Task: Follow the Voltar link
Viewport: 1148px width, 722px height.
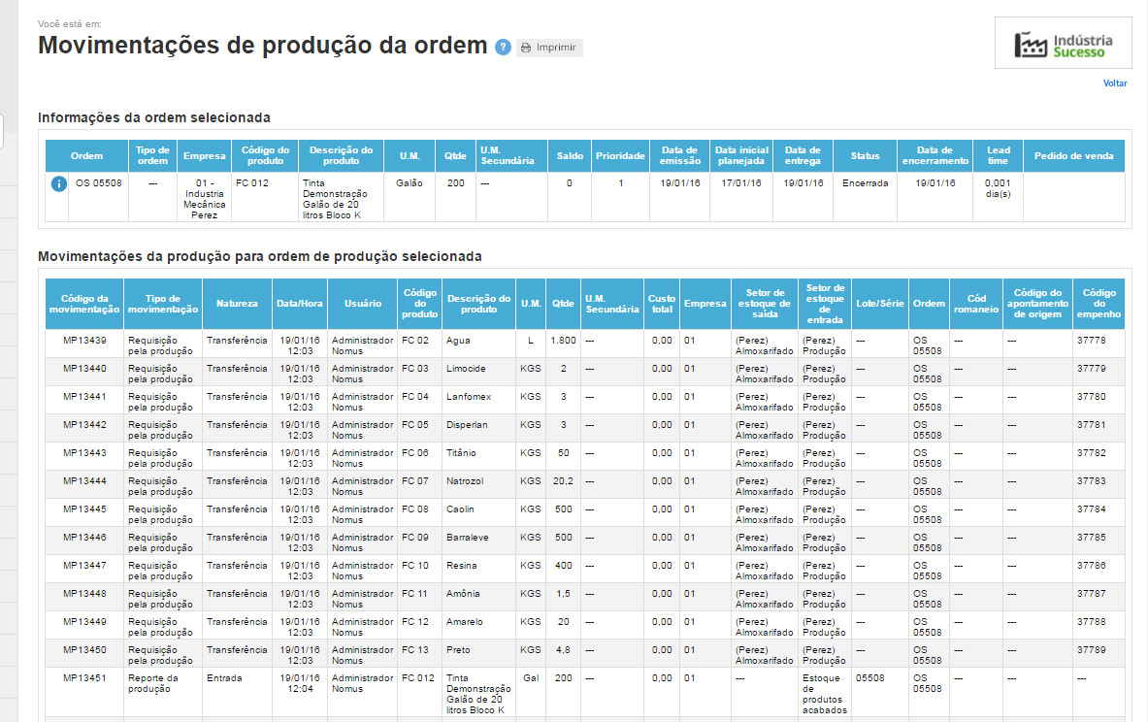Action: pos(1115,83)
